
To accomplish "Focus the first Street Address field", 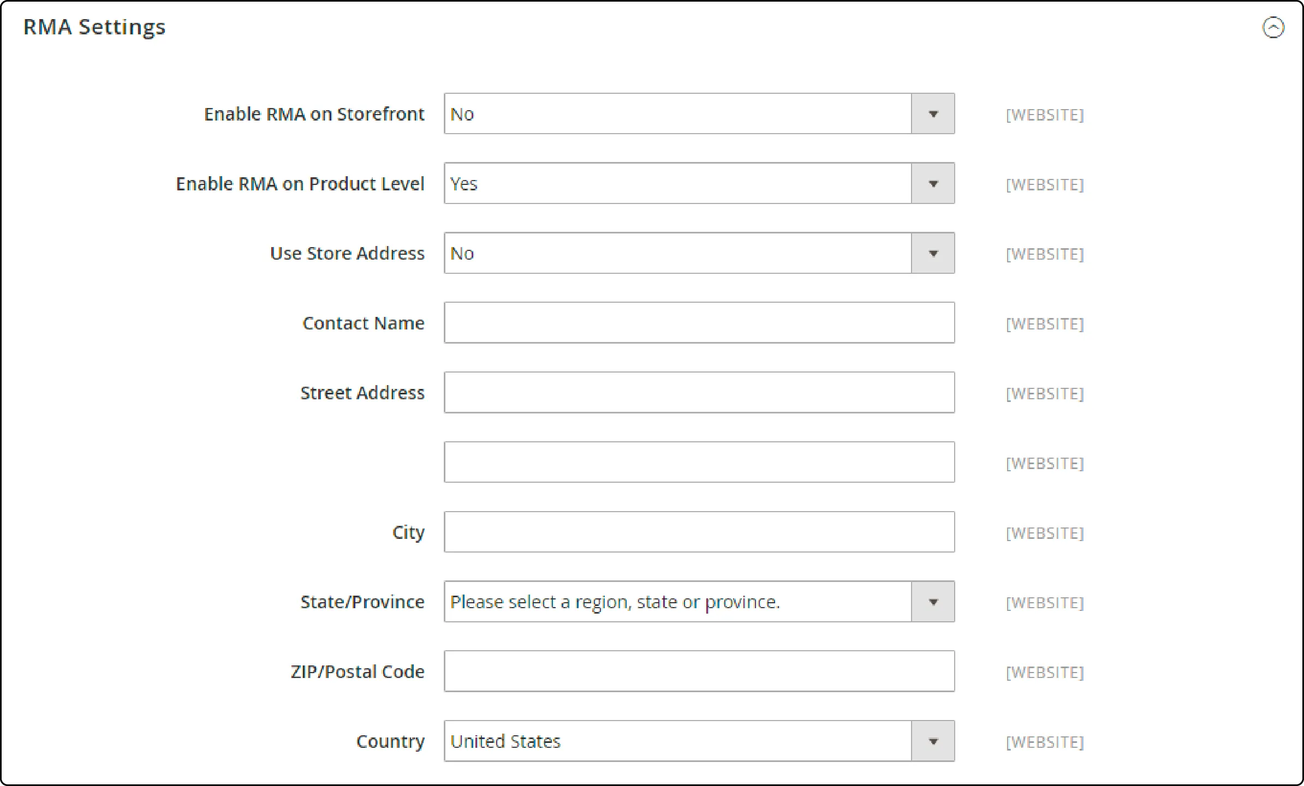I will 699,393.
